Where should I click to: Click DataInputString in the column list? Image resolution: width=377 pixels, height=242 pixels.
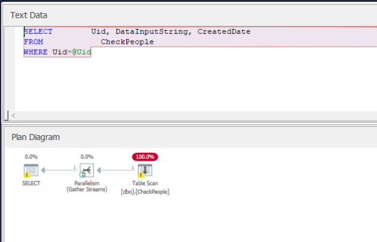click(x=152, y=32)
